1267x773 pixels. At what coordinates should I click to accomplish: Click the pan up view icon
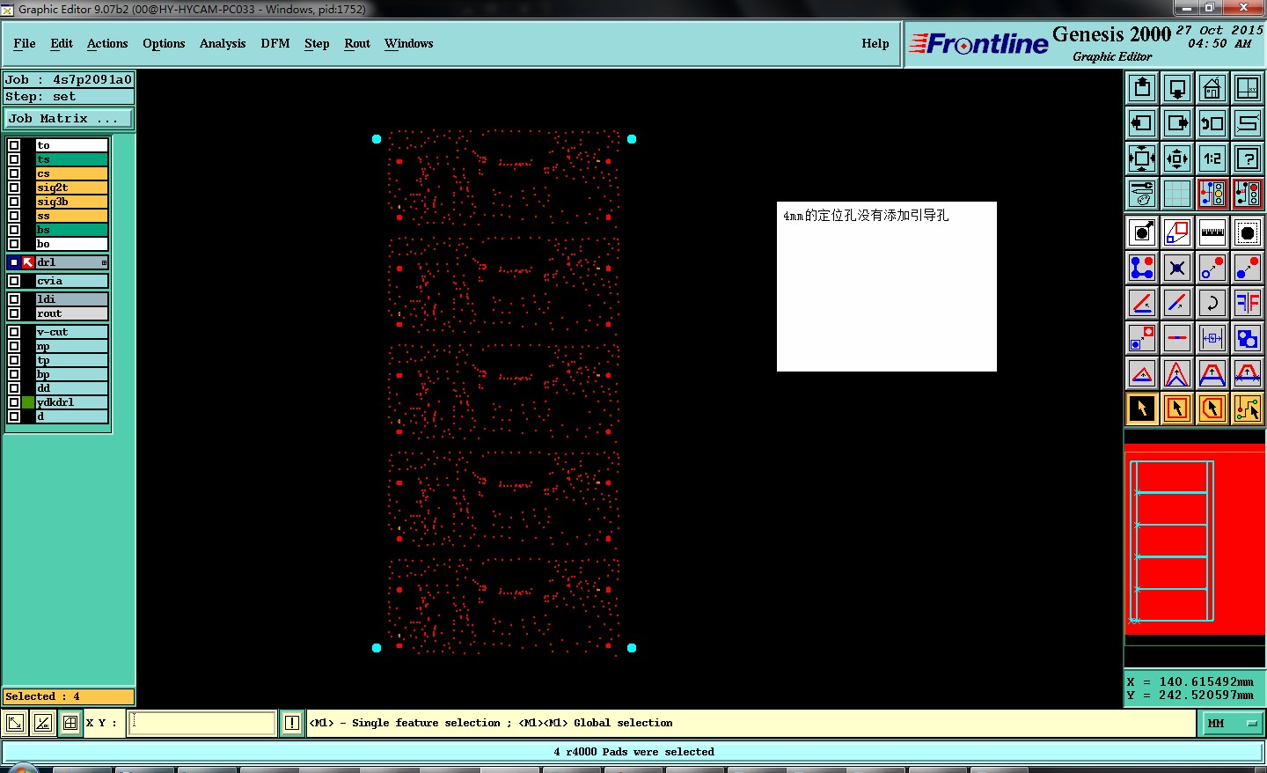pos(1142,88)
